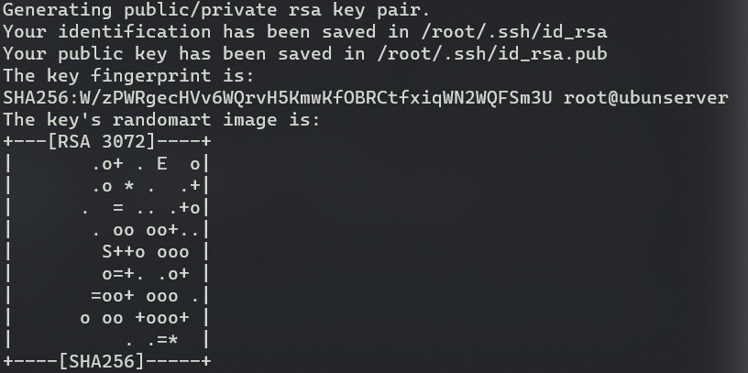The height and width of the screenshot is (373, 748).
Task: Click the 'o oo +ooo+' randomart row
Action: 135,318
